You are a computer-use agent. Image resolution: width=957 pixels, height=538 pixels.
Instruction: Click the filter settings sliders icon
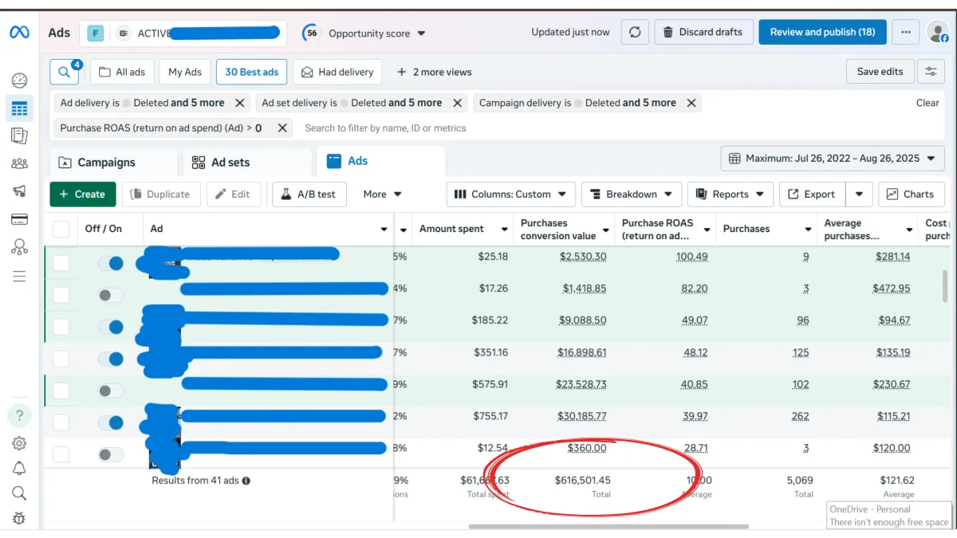pos(931,72)
